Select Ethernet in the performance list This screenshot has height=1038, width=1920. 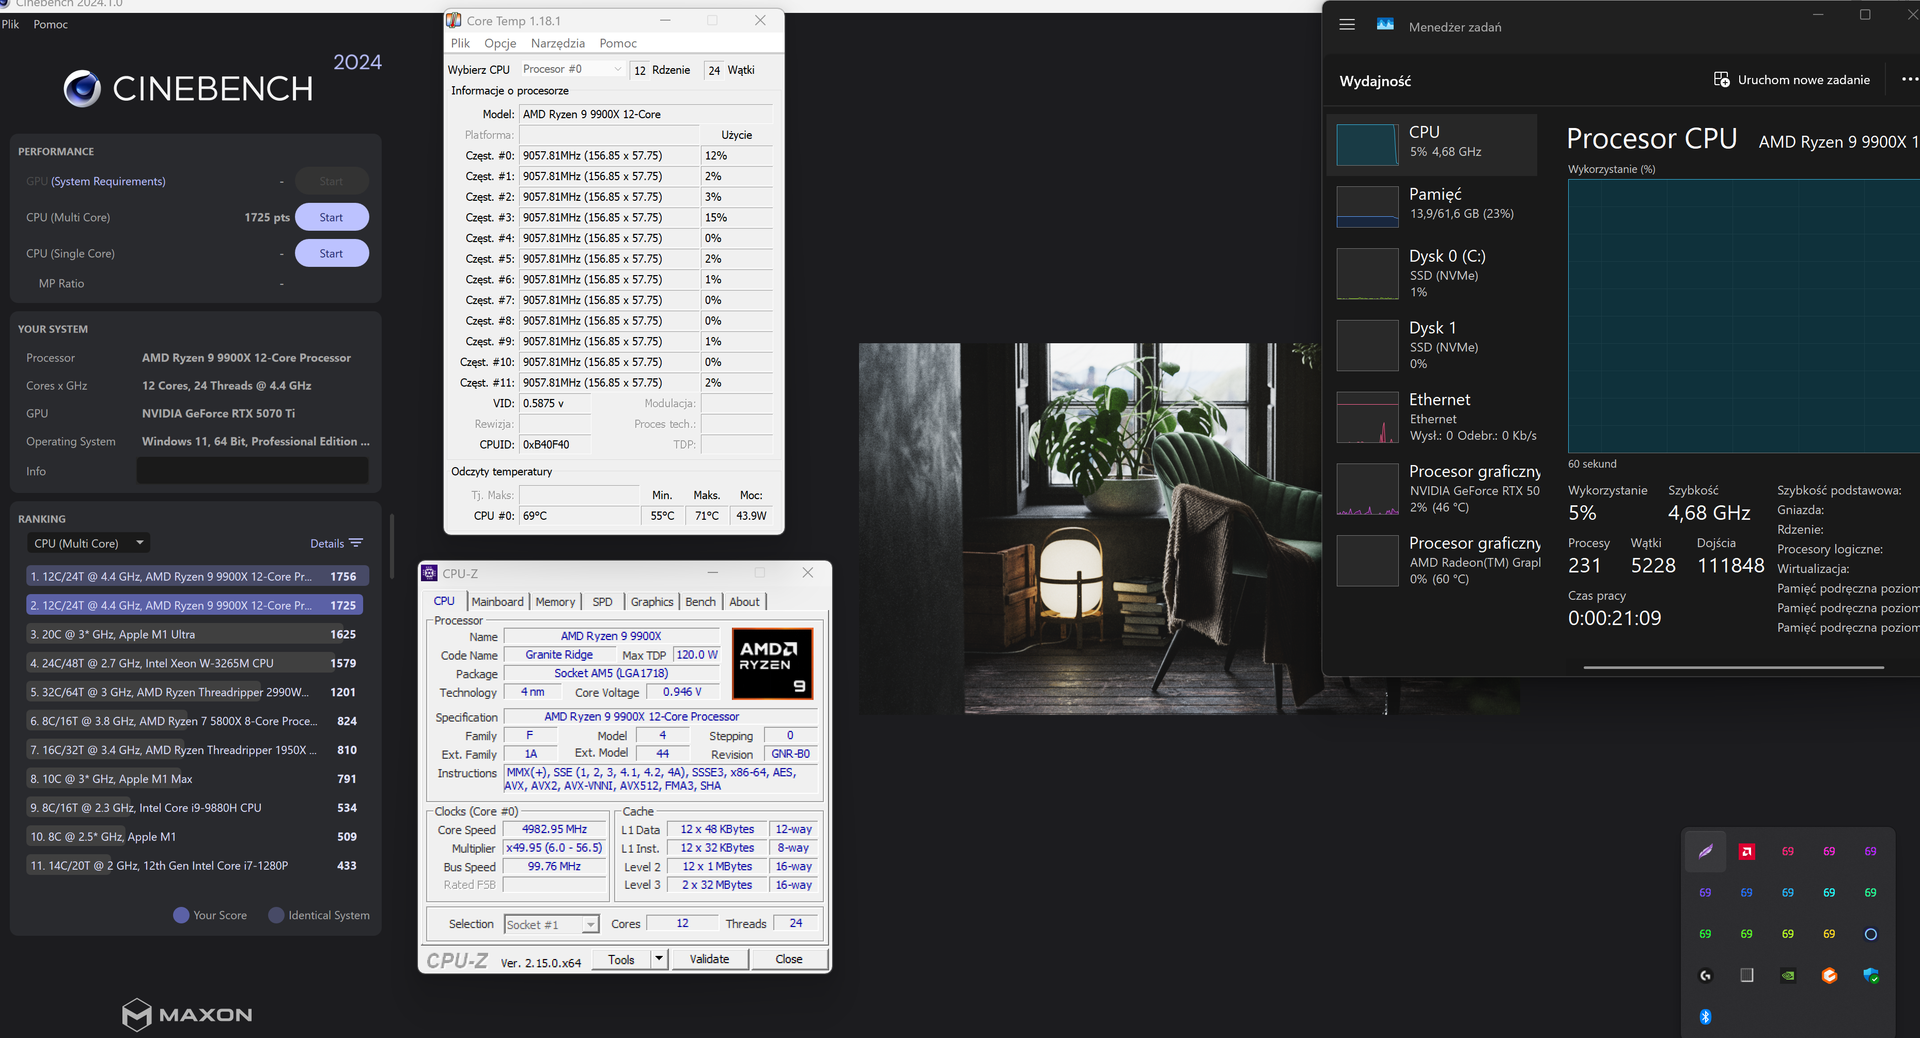(1431, 417)
